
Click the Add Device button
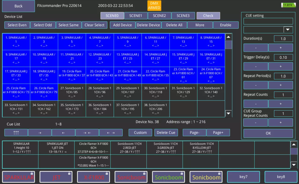122,25
